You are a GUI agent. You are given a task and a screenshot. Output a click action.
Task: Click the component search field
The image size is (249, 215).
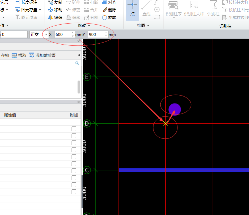[38, 63]
